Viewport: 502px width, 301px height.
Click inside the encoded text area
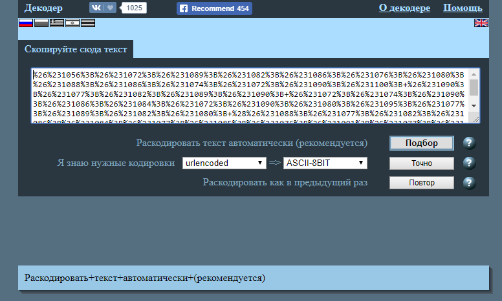point(249,95)
